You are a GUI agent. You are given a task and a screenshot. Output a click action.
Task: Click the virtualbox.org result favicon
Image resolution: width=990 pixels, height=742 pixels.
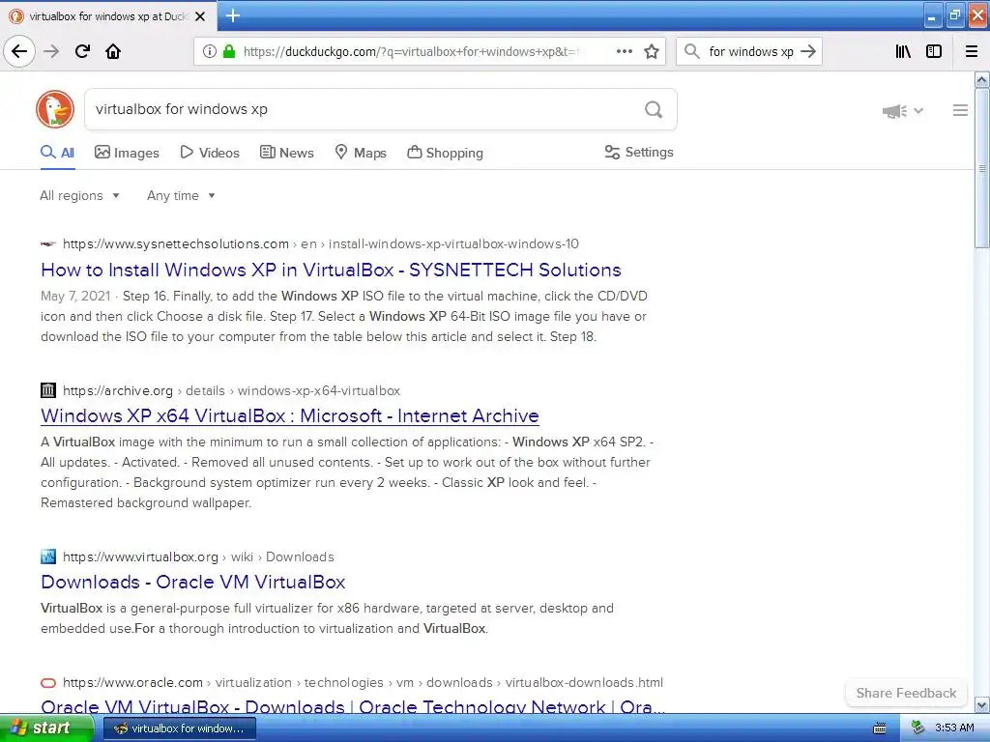coord(48,556)
